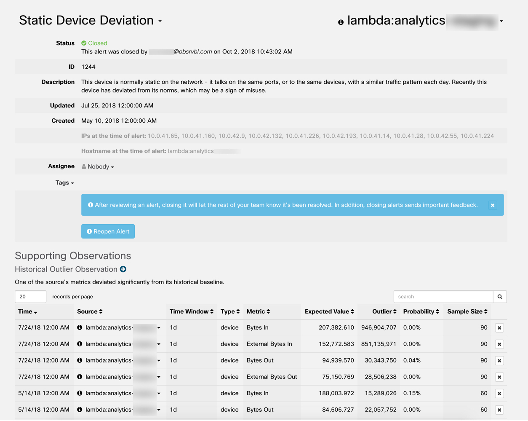Click the Historical Outlier Observation arrow icon
528x421 pixels.
pos(123,269)
